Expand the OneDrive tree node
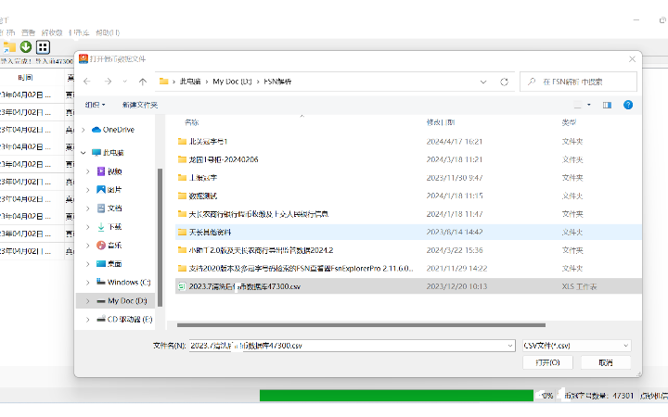The height and width of the screenshot is (417, 668). [x=83, y=130]
